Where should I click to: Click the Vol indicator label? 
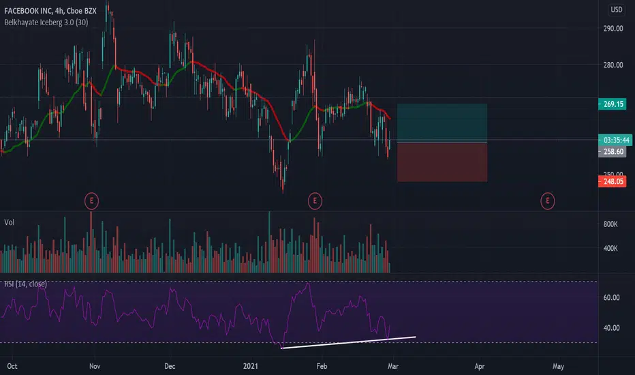[9, 222]
